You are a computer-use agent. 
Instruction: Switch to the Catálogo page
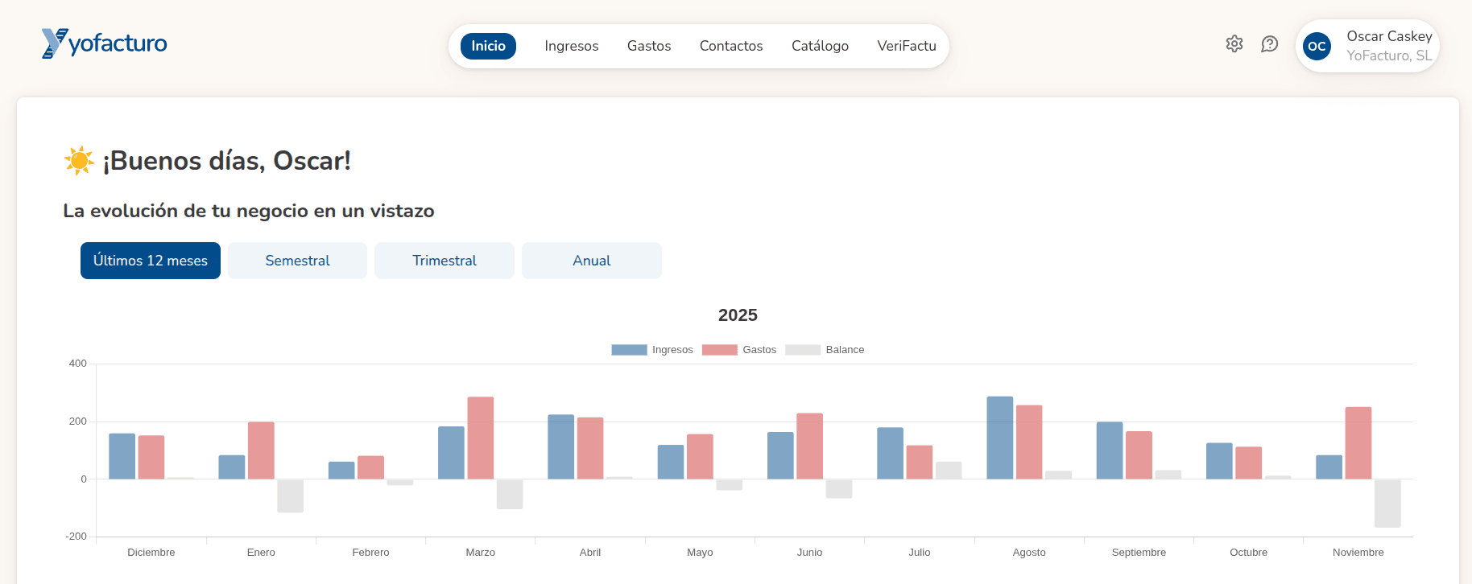(x=819, y=46)
